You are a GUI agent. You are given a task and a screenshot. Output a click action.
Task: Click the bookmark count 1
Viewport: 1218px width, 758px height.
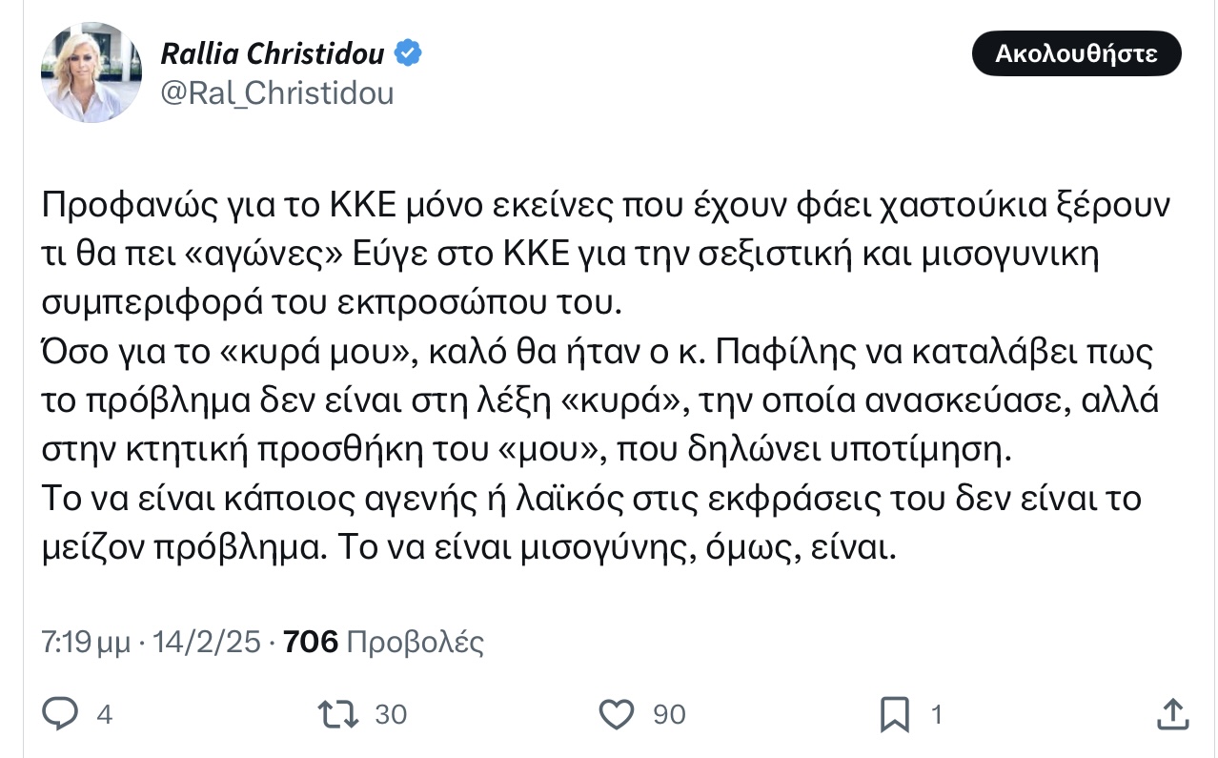click(936, 714)
